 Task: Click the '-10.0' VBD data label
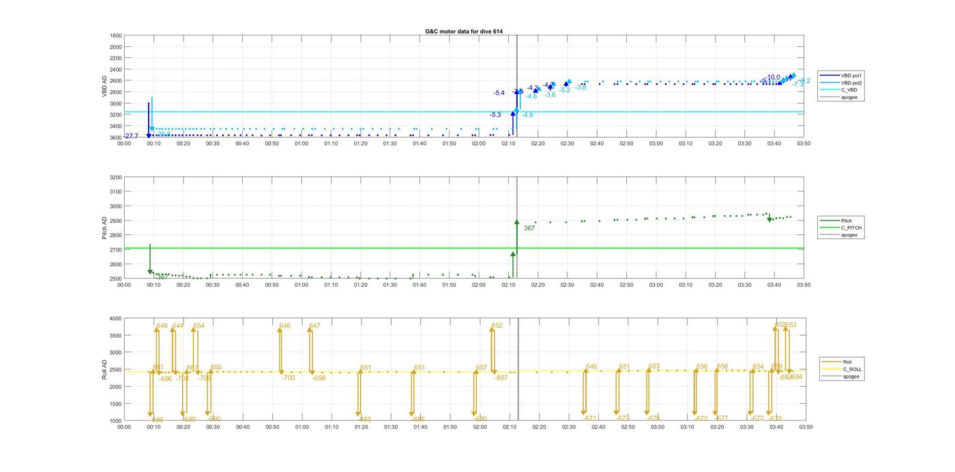772,78
